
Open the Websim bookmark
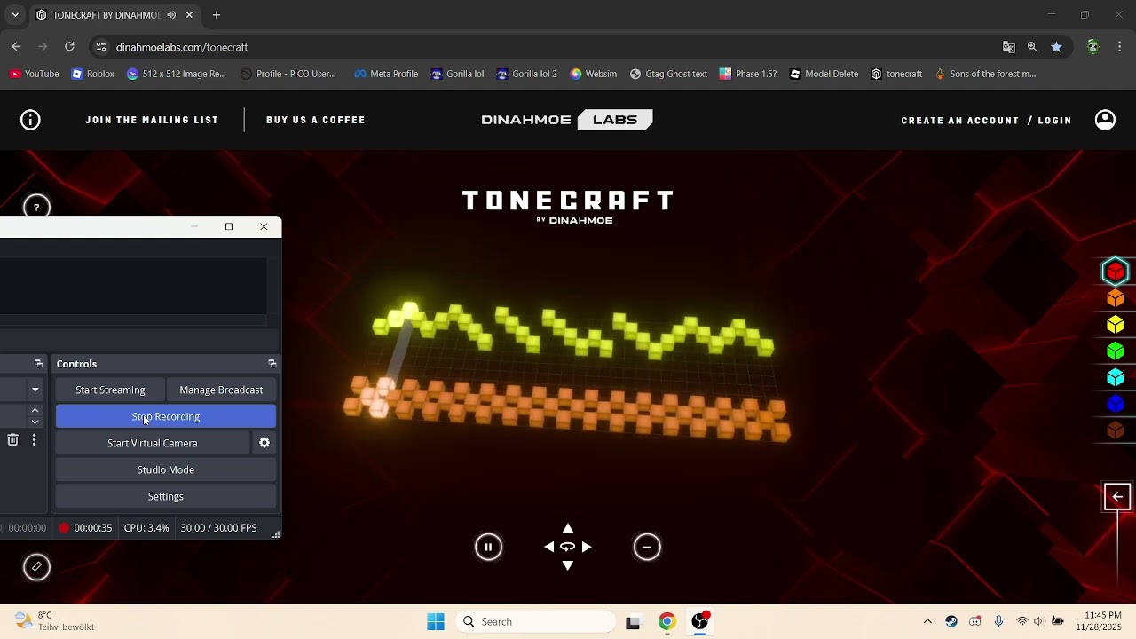click(x=594, y=74)
